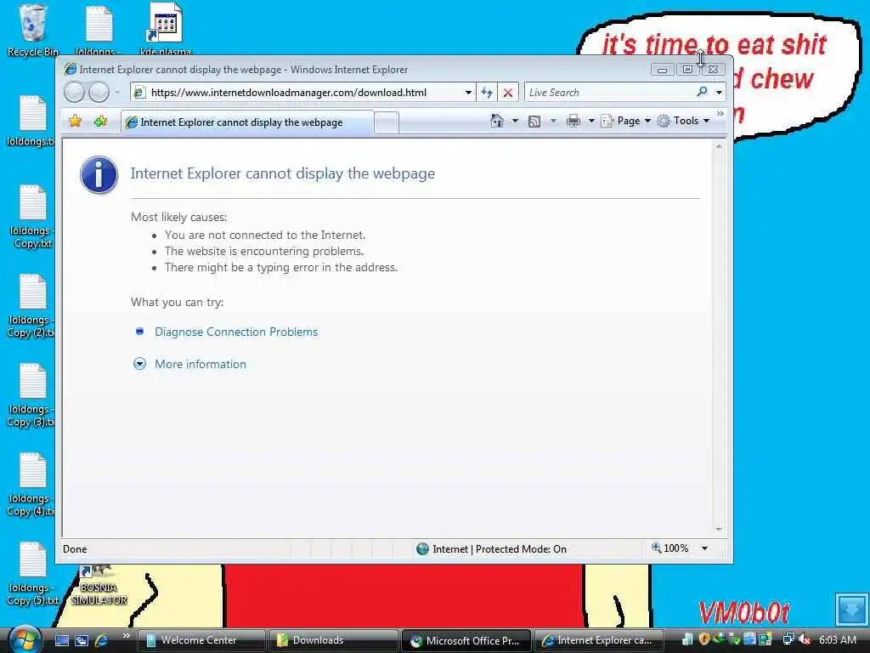The height and width of the screenshot is (653, 870).
Task: Select the 'Internet Explorer cannot display' tab
Action: (247, 122)
